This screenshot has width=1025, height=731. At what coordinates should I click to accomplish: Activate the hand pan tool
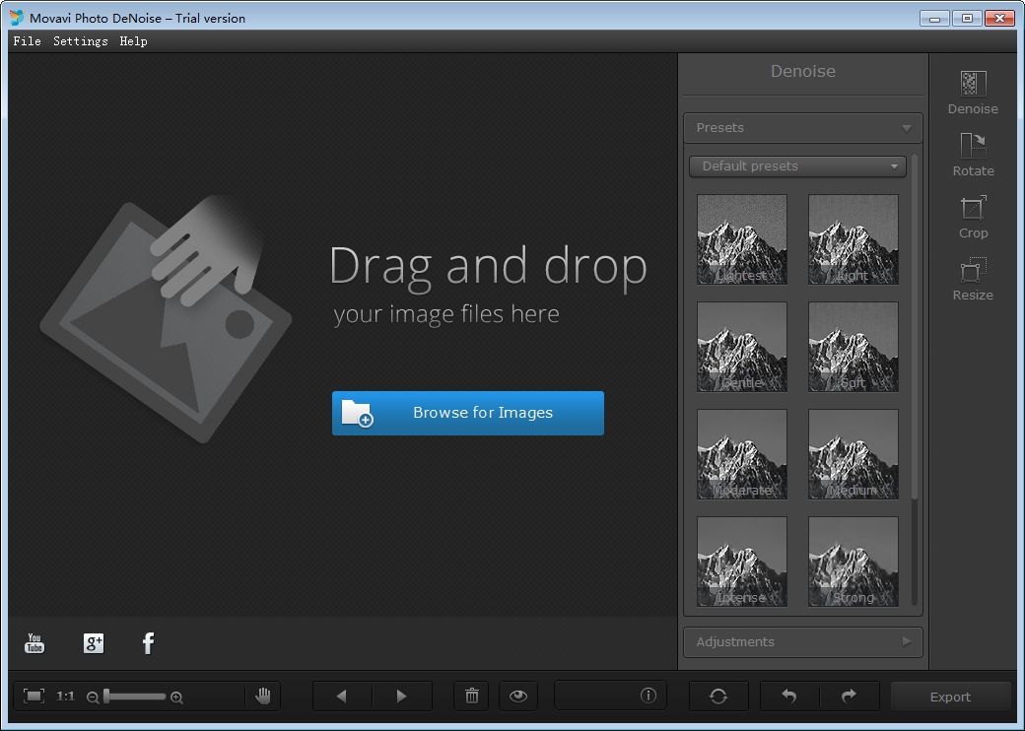[263, 697]
